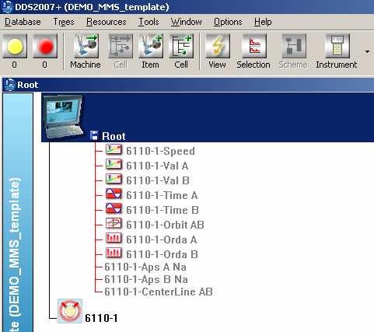Select the 6110-1-CenterLine AB item
The height and width of the screenshot is (332, 374).
coord(159,292)
